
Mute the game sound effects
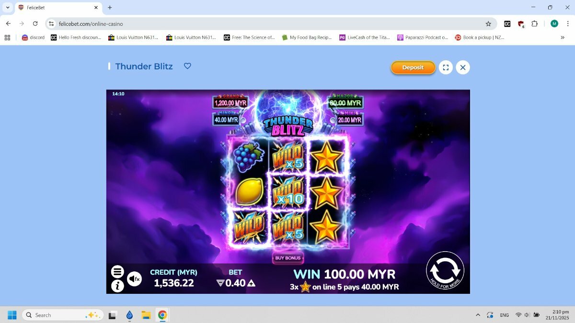pyautogui.click(x=135, y=278)
